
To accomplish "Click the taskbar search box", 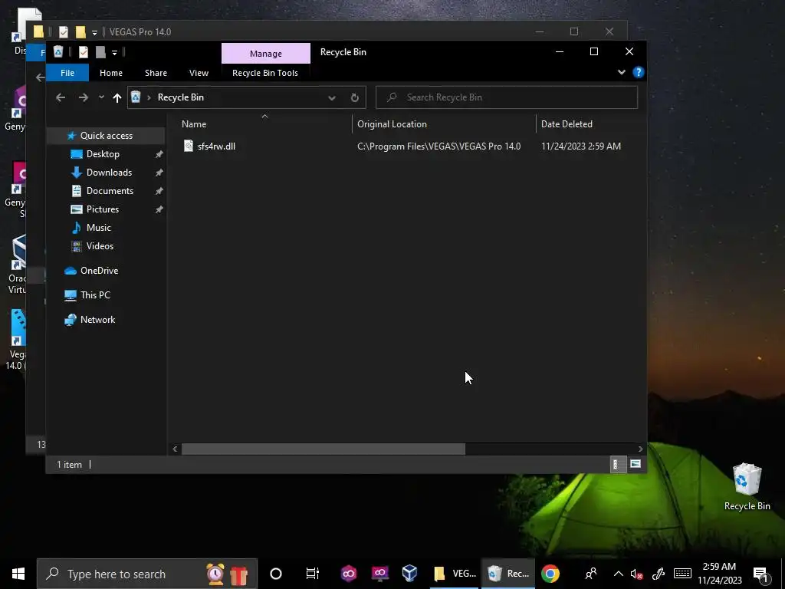I will click(x=147, y=574).
